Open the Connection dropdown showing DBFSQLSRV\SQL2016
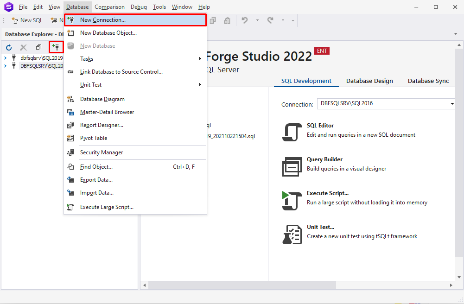Viewport: 464px width, 304px height. pyautogui.click(x=452, y=104)
